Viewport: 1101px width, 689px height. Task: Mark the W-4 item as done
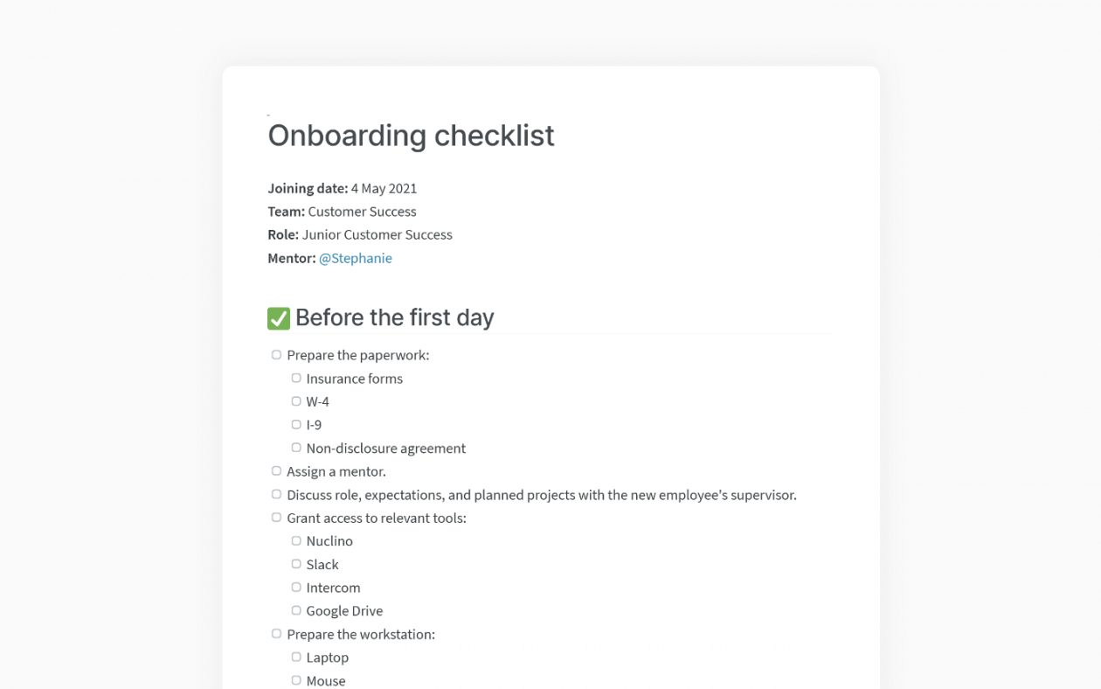296,401
